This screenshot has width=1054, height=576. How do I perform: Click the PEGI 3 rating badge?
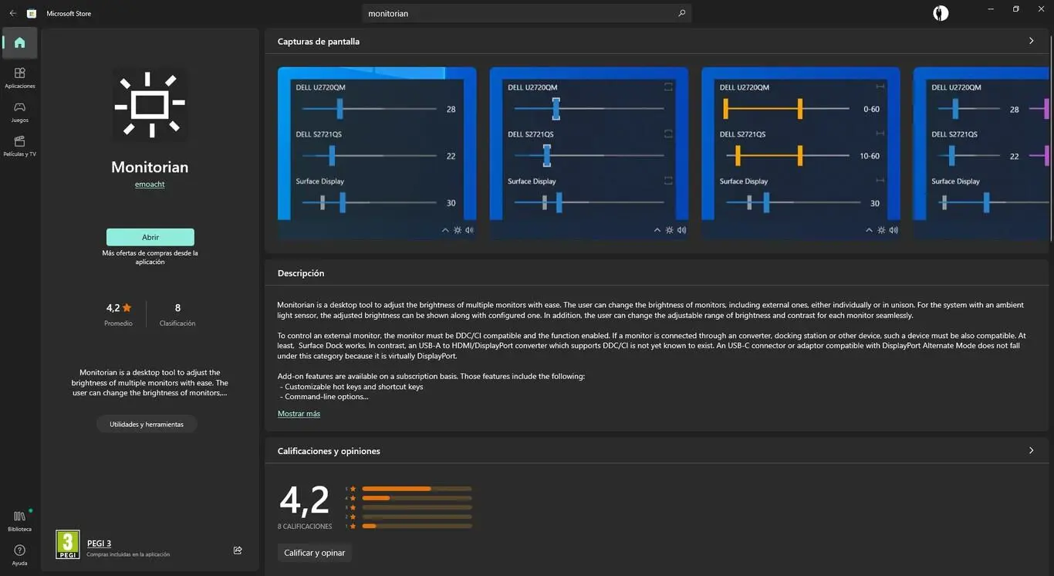point(68,544)
